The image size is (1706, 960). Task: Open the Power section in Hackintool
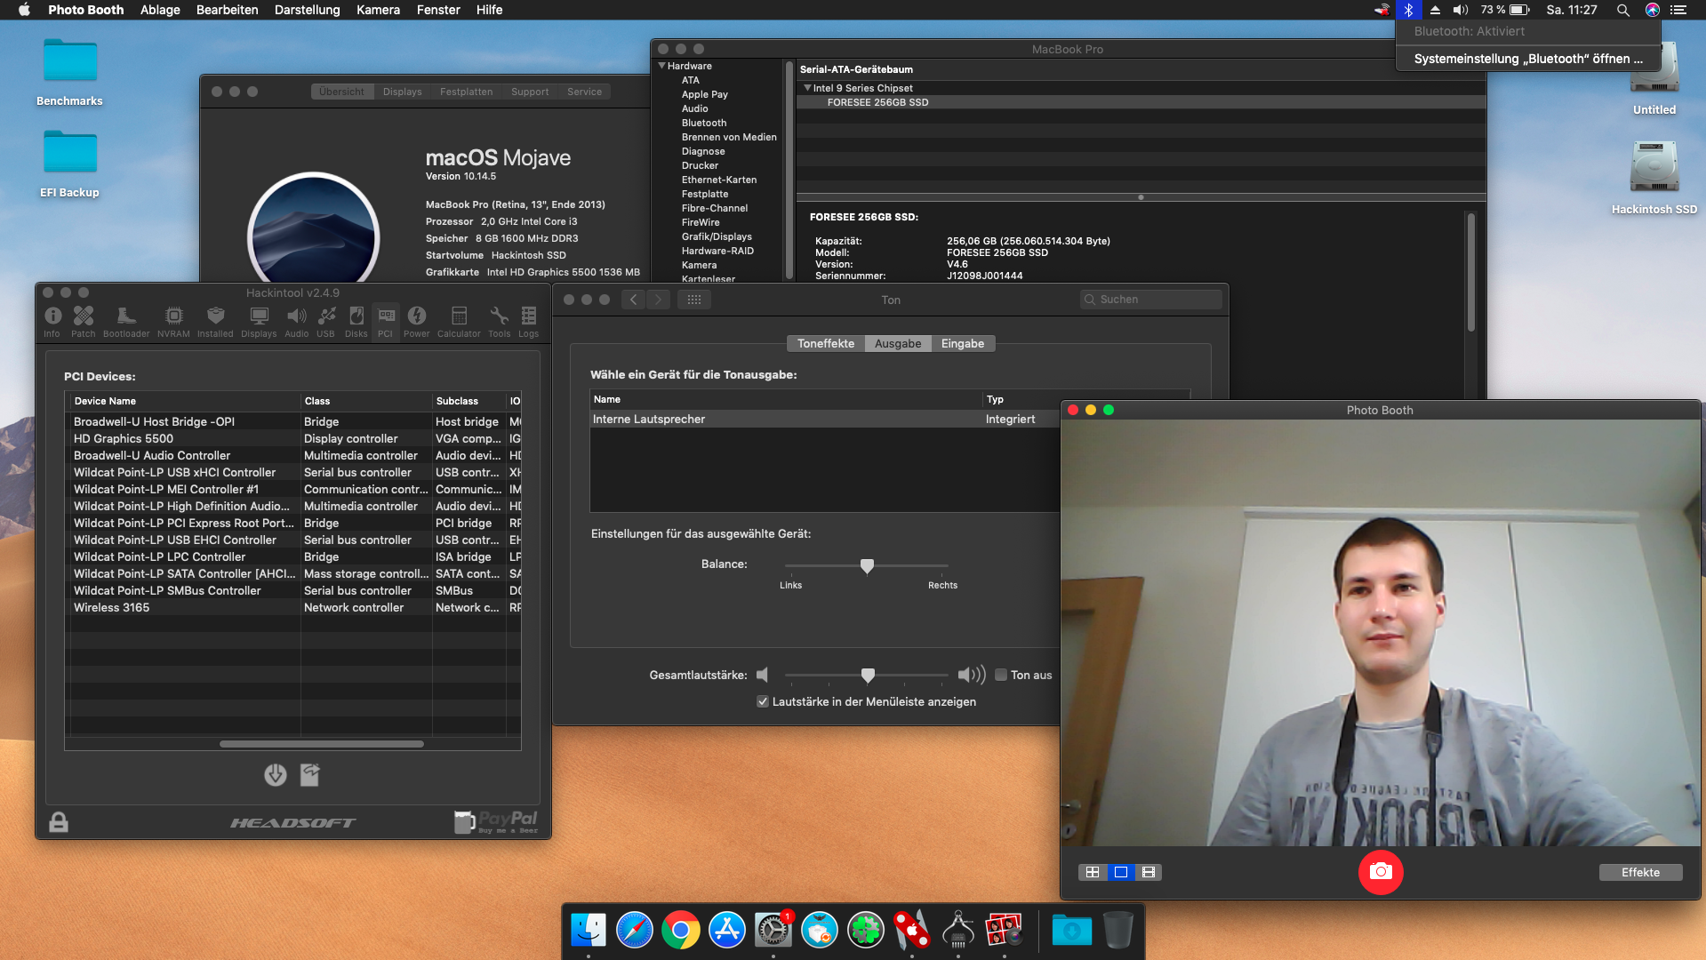(x=417, y=321)
